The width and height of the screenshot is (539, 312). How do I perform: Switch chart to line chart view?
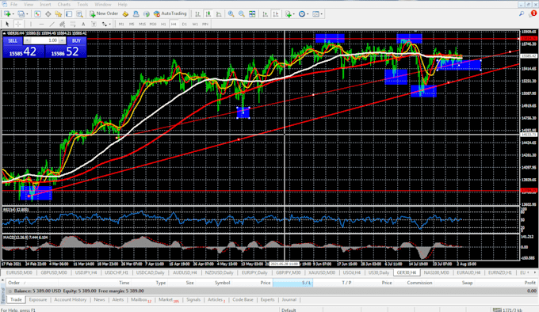click(x=219, y=14)
